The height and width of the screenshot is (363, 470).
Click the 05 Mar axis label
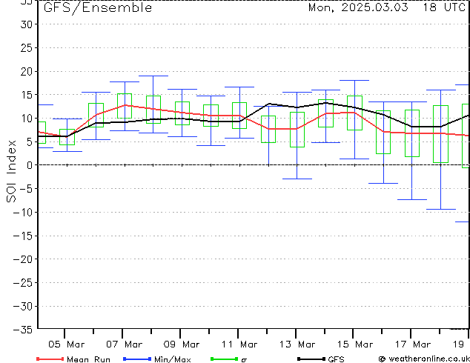pos(66,344)
